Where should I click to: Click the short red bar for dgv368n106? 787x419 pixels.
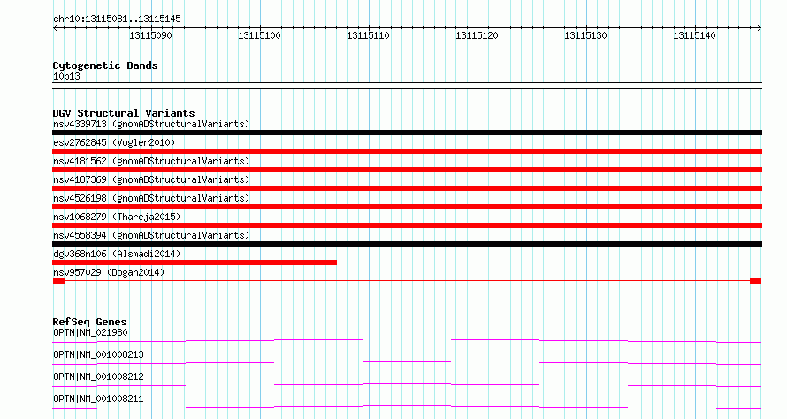pos(195,263)
